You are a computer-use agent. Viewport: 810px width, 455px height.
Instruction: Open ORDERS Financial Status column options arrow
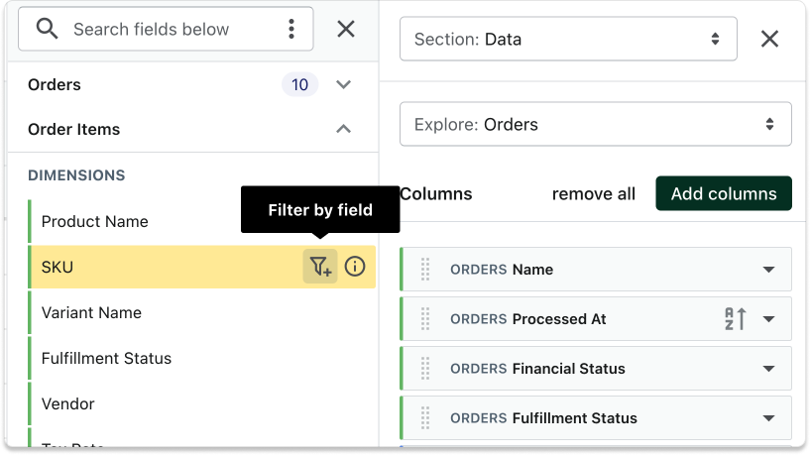768,369
